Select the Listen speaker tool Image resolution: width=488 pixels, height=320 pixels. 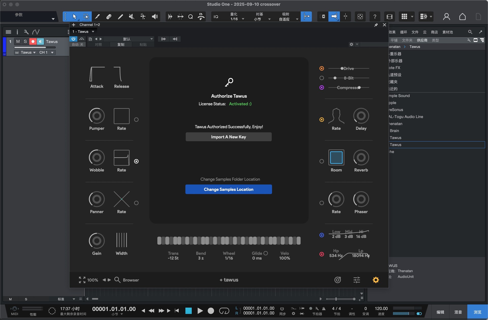click(x=155, y=16)
